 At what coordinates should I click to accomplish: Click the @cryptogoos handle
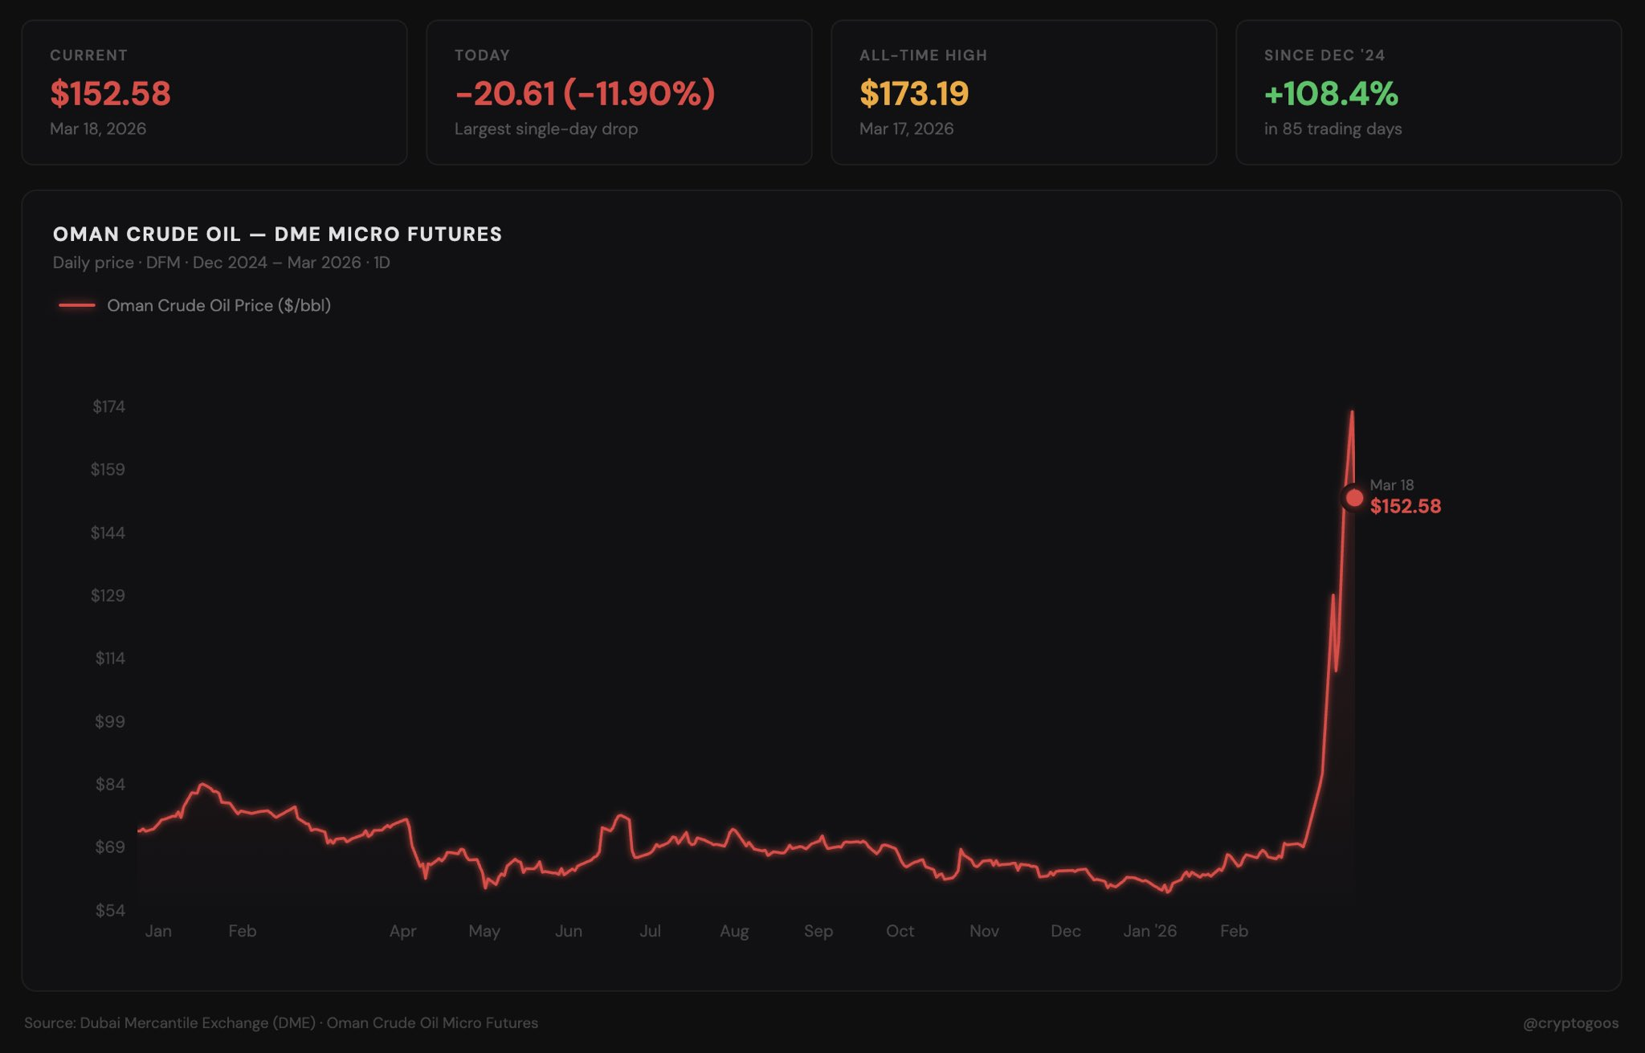(1570, 1022)
